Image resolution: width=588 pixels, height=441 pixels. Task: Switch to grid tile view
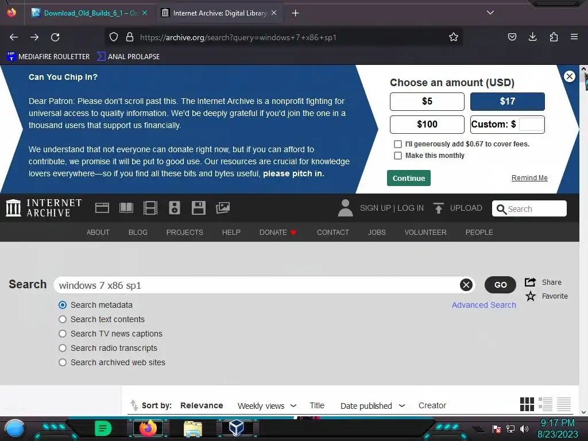pos(527,404)
